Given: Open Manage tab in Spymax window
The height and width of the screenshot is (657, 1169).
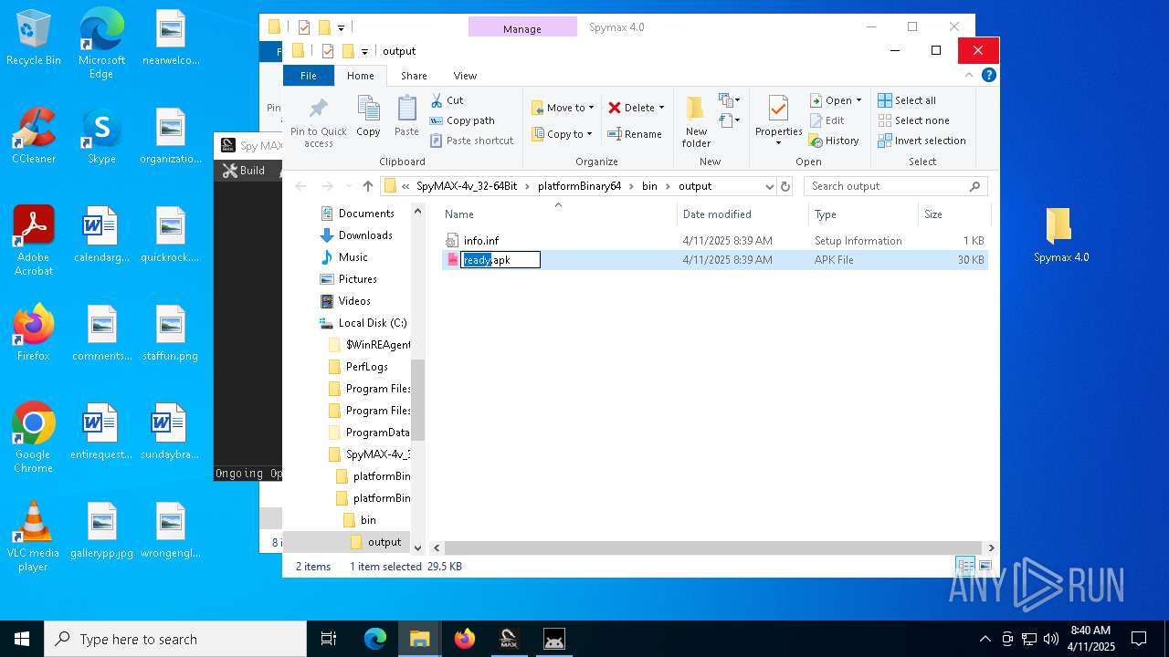Looking at the screenshot, I should [x=522, y=28].
